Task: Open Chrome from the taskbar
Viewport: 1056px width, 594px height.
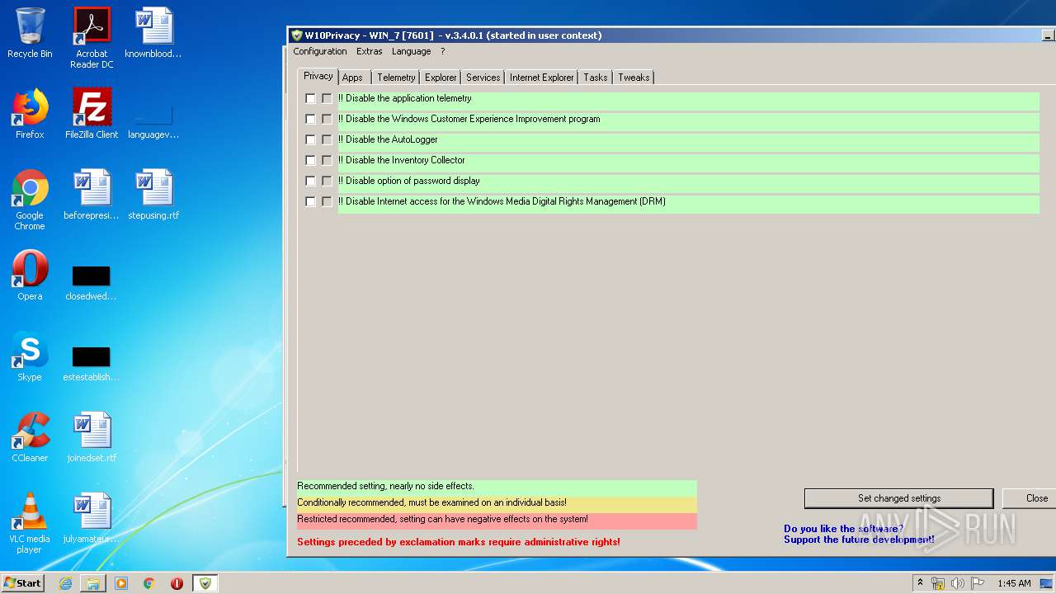Action: [149, 583]
